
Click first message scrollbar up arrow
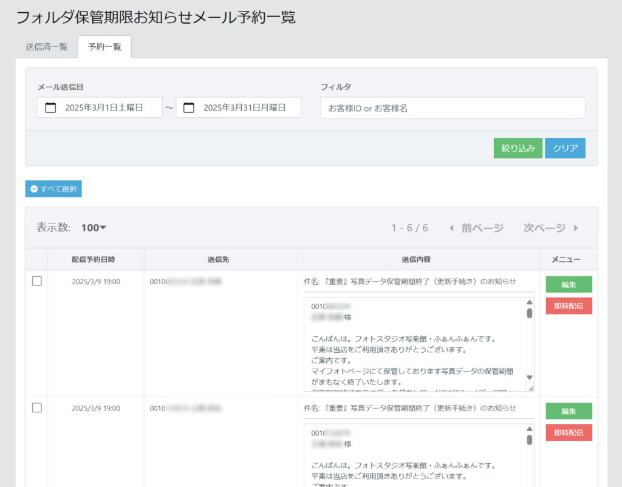point(529,302)
